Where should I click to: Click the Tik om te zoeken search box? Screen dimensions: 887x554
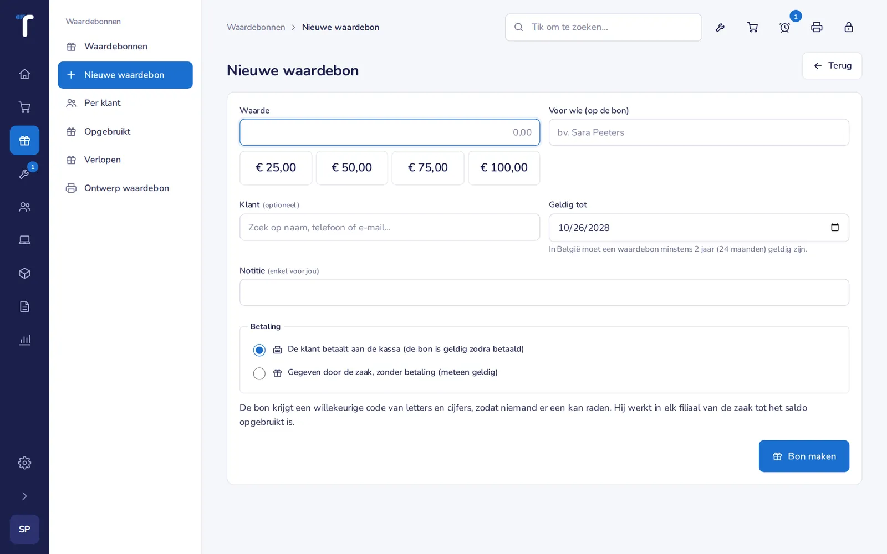603,27
